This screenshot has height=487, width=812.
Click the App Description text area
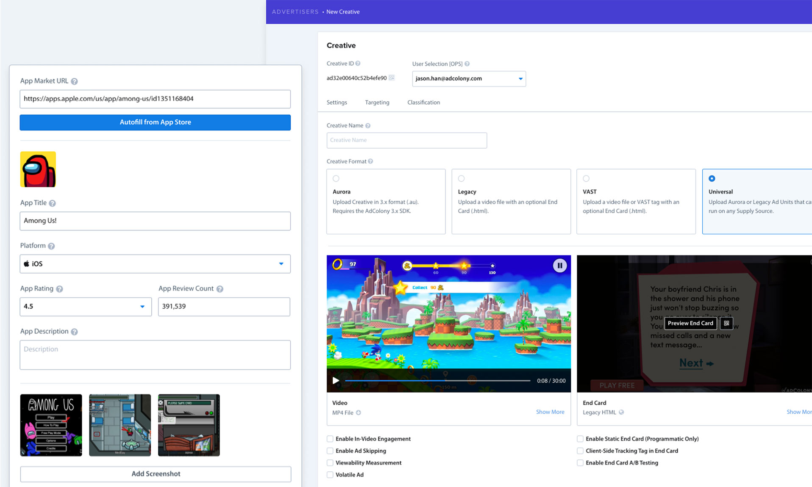[155, 355]
